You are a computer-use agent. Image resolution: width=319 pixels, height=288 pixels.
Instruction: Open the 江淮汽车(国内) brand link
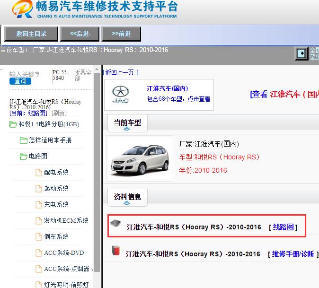click(x=167, y=88)
